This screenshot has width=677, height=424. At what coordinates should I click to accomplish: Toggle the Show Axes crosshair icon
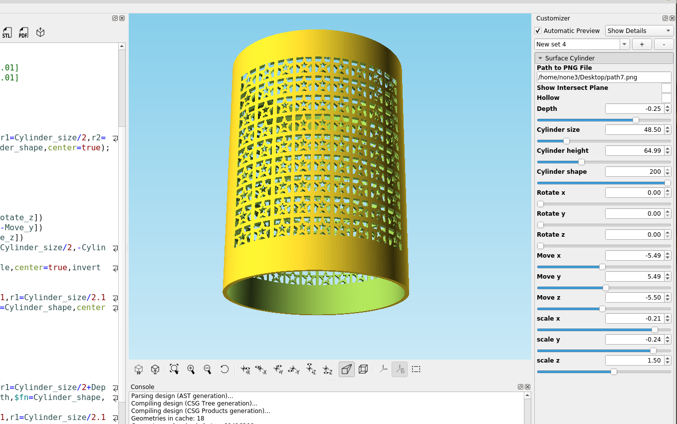coord(383,369)
